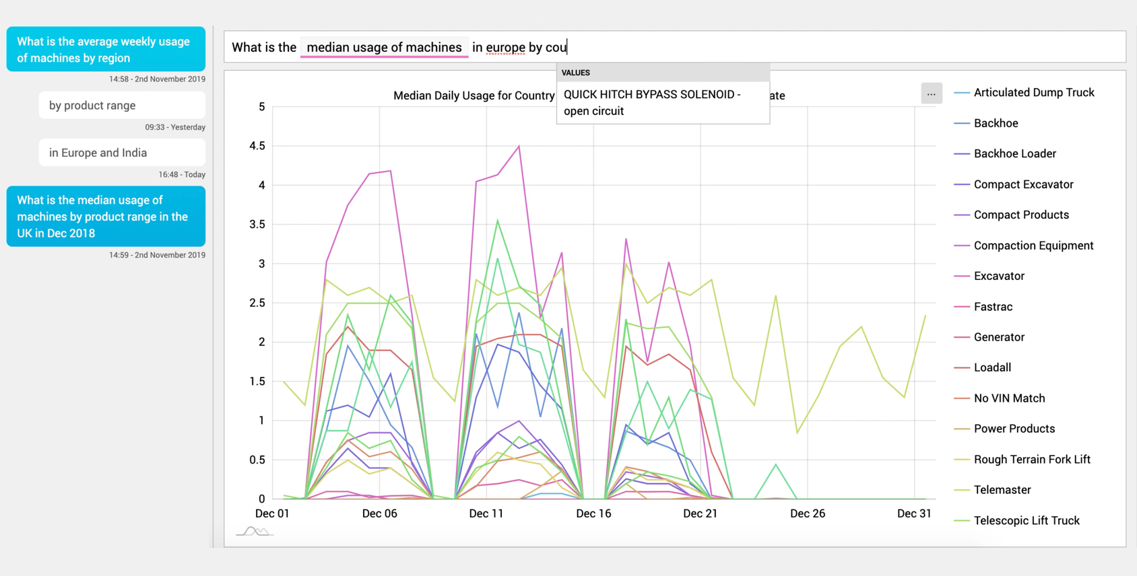Toggle the Generator series in the legend
Image resolution: width=1137 pixels, height=576 pixels.
point(998,337)
